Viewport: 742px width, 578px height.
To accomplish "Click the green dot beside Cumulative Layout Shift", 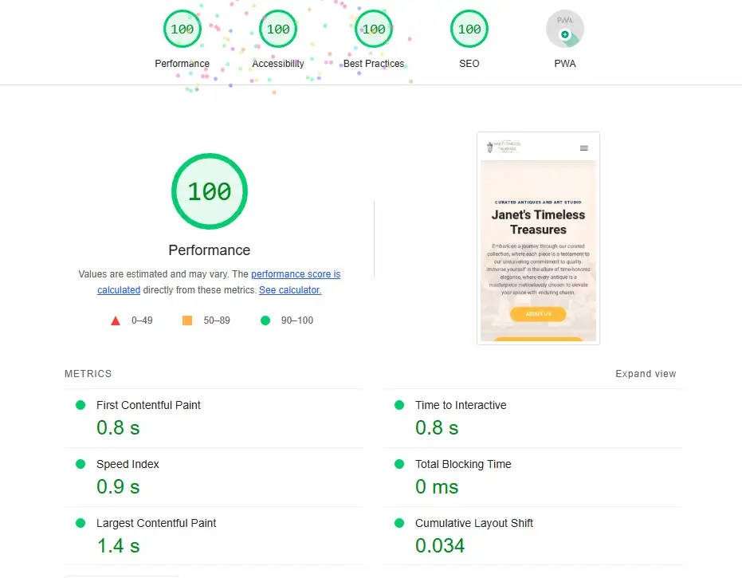I will [x=398, y=522].
